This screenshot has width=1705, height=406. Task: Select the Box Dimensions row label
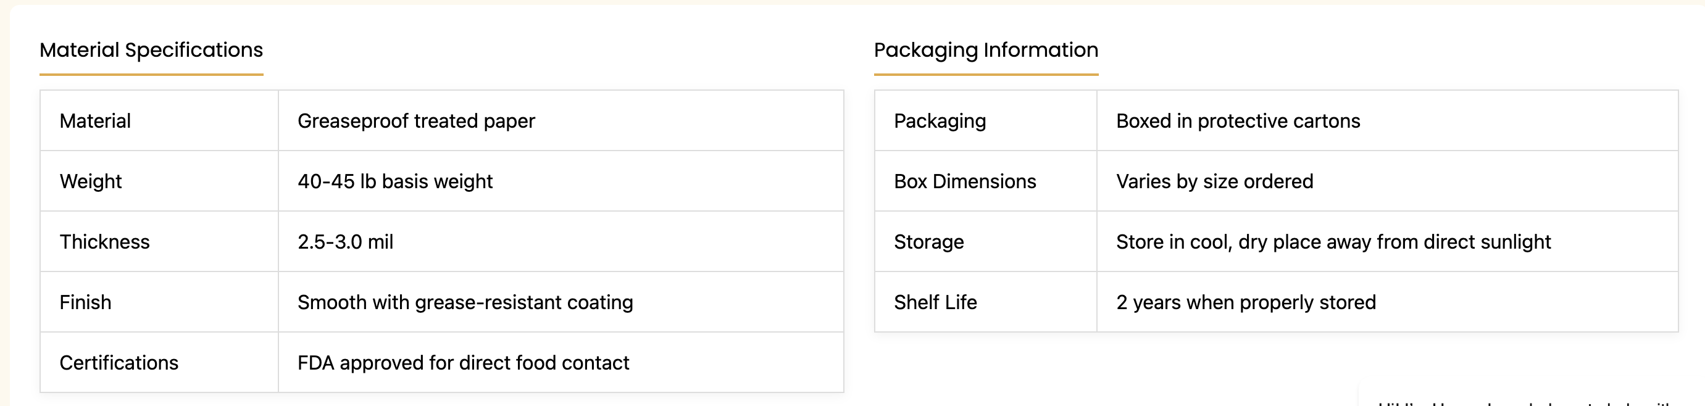[965, 181]
